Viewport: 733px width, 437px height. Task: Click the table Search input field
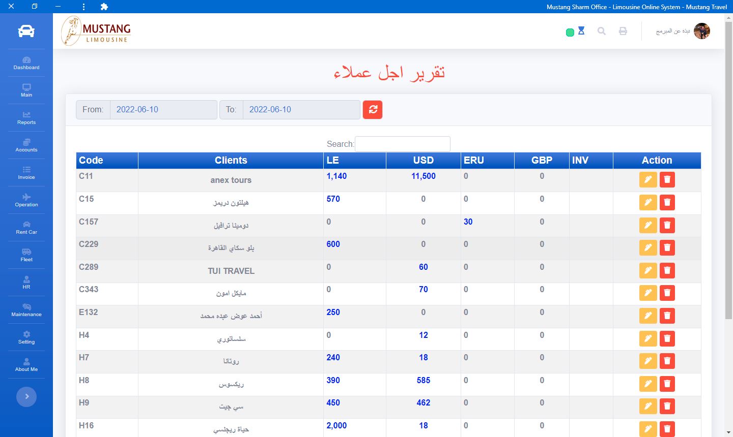click(x=402, y=144)
